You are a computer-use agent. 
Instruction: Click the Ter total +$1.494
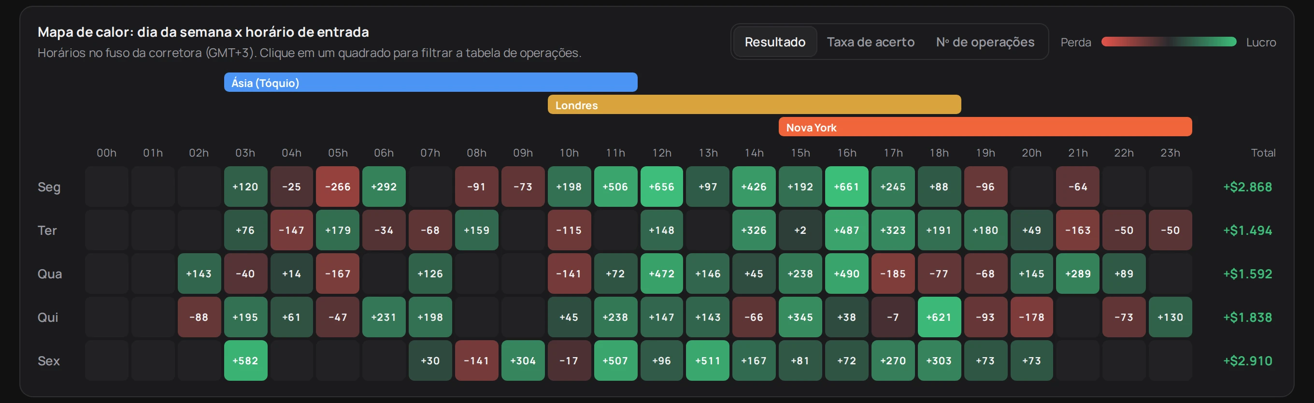[x=1248, y=230]
